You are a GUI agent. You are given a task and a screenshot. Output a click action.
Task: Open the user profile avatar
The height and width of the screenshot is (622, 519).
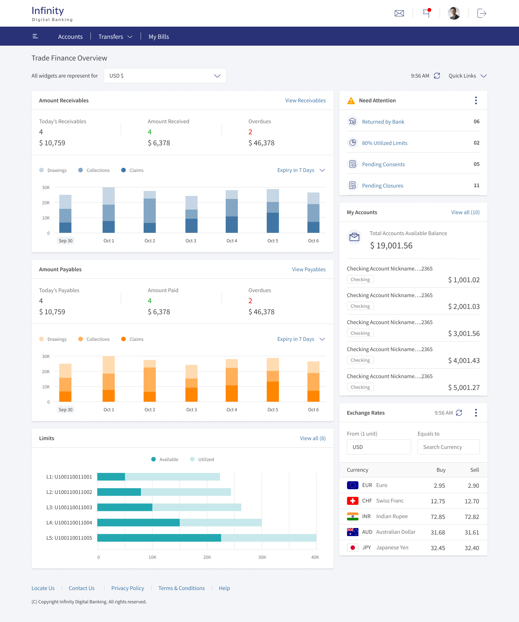pos(454,13)
